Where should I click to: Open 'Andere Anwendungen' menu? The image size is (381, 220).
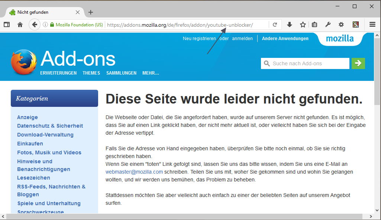[285, 39]
